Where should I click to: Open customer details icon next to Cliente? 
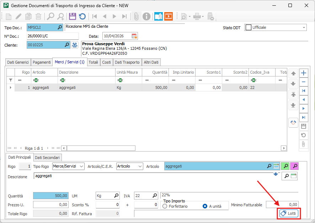click(x=75, y=45)
